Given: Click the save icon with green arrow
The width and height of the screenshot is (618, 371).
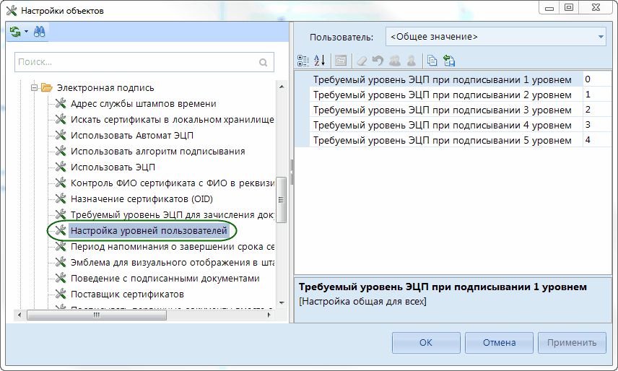Looking at the screenshot, I should [449, 61].
